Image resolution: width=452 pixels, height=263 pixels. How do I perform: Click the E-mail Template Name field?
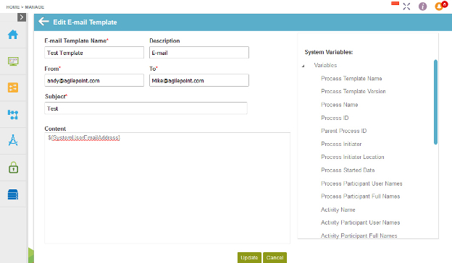(94, 53)
